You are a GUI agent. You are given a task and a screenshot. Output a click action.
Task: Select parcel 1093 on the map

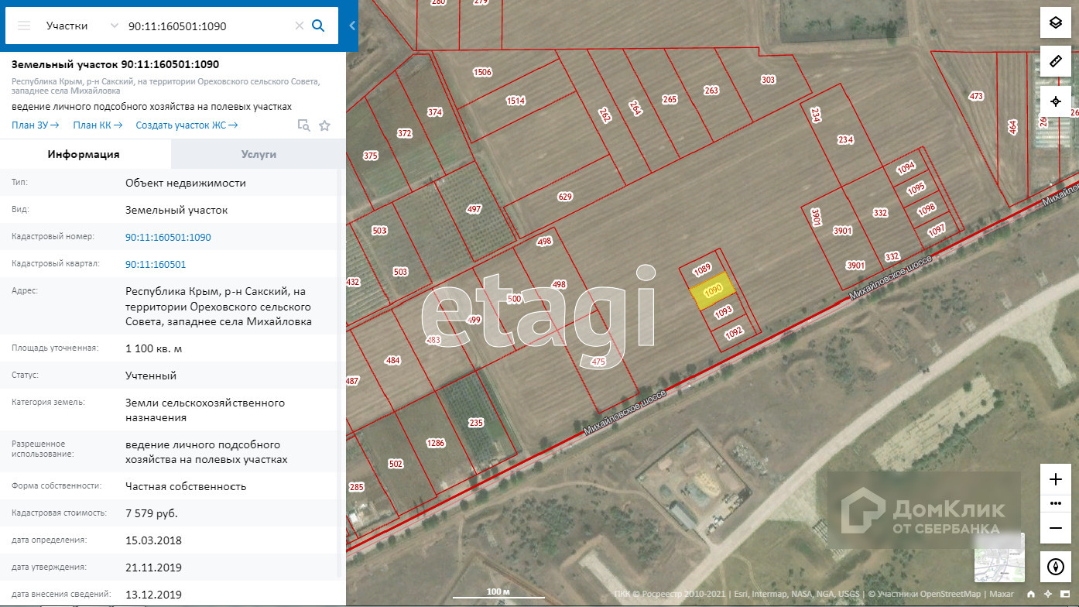[723, 311]
